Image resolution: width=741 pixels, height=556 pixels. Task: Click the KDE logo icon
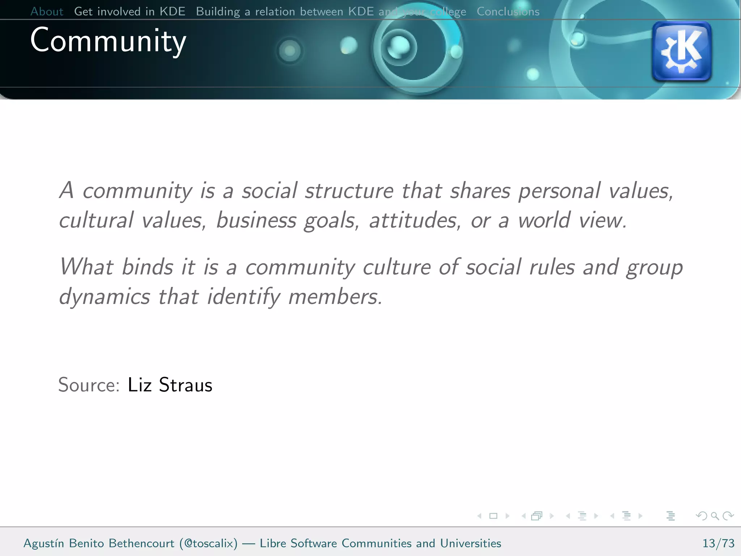[682, 51]
